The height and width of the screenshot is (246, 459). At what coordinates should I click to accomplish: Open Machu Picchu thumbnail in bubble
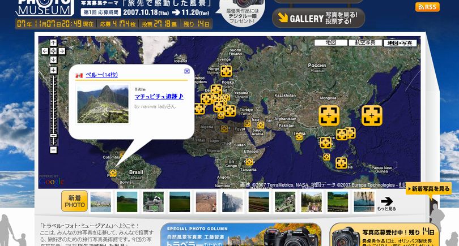[103, 103]
